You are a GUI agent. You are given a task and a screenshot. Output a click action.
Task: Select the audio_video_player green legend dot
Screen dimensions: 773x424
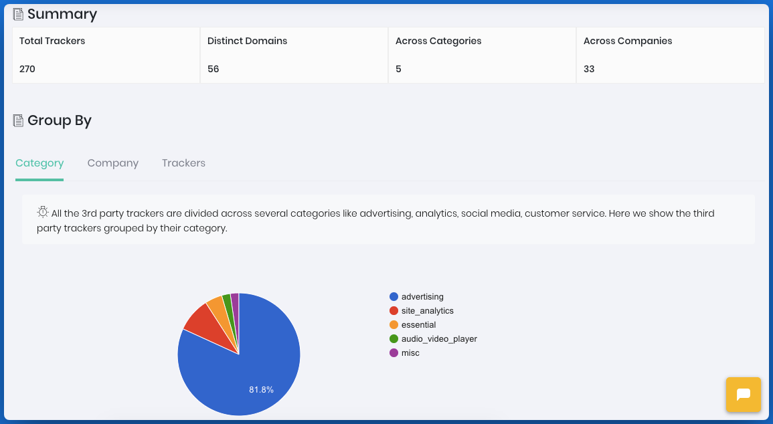tap(394, 339)
